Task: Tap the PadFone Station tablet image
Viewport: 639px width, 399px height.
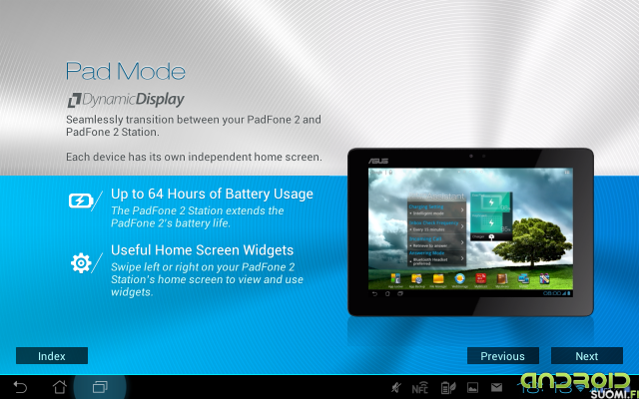Action: pos(470,231)
